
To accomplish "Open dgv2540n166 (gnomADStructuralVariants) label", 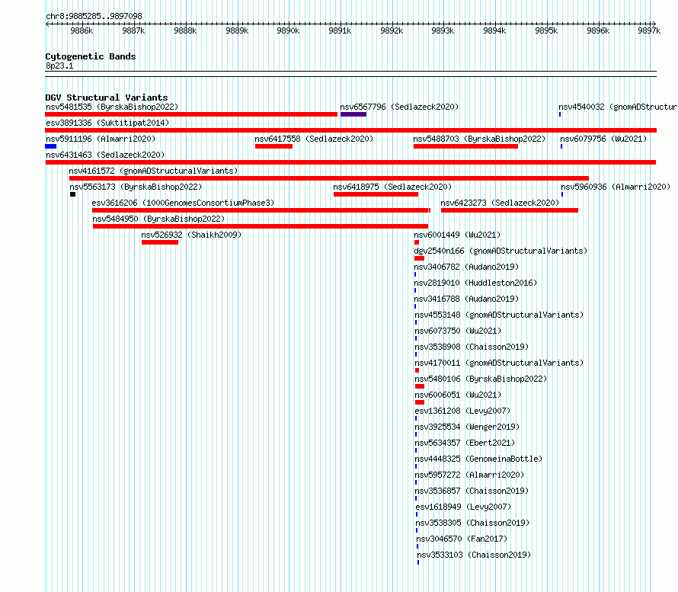I will pos(501,251).
